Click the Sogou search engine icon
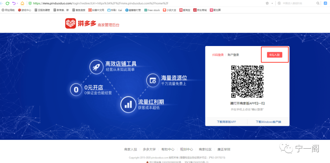This screenshot has width=330, height=163. [279, 3]
